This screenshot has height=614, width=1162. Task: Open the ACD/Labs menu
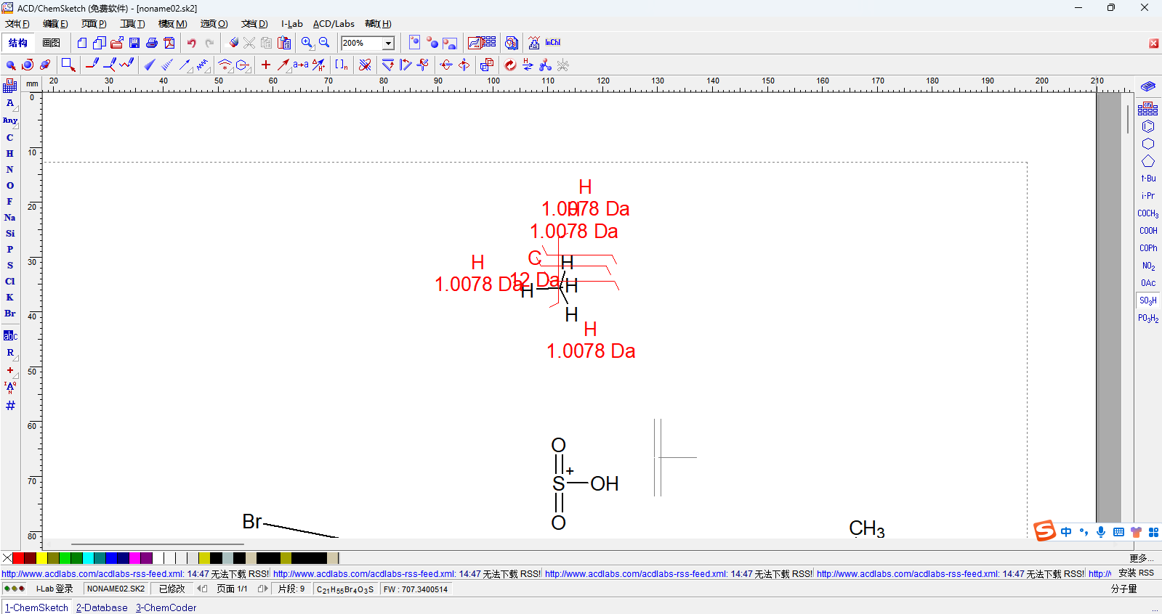click(334, 24)
